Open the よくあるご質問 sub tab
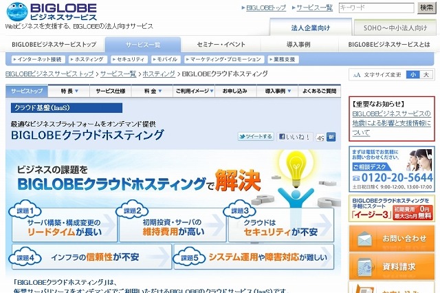The width and height of the screenshot is (440, 293). (319, 91)
